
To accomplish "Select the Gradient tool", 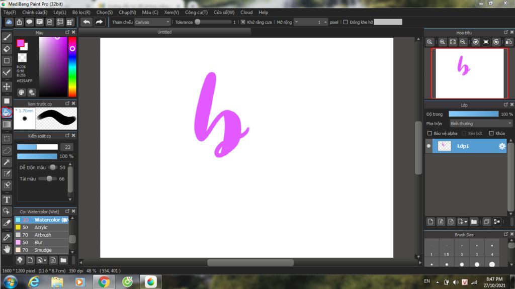I will tap(7, 125).
